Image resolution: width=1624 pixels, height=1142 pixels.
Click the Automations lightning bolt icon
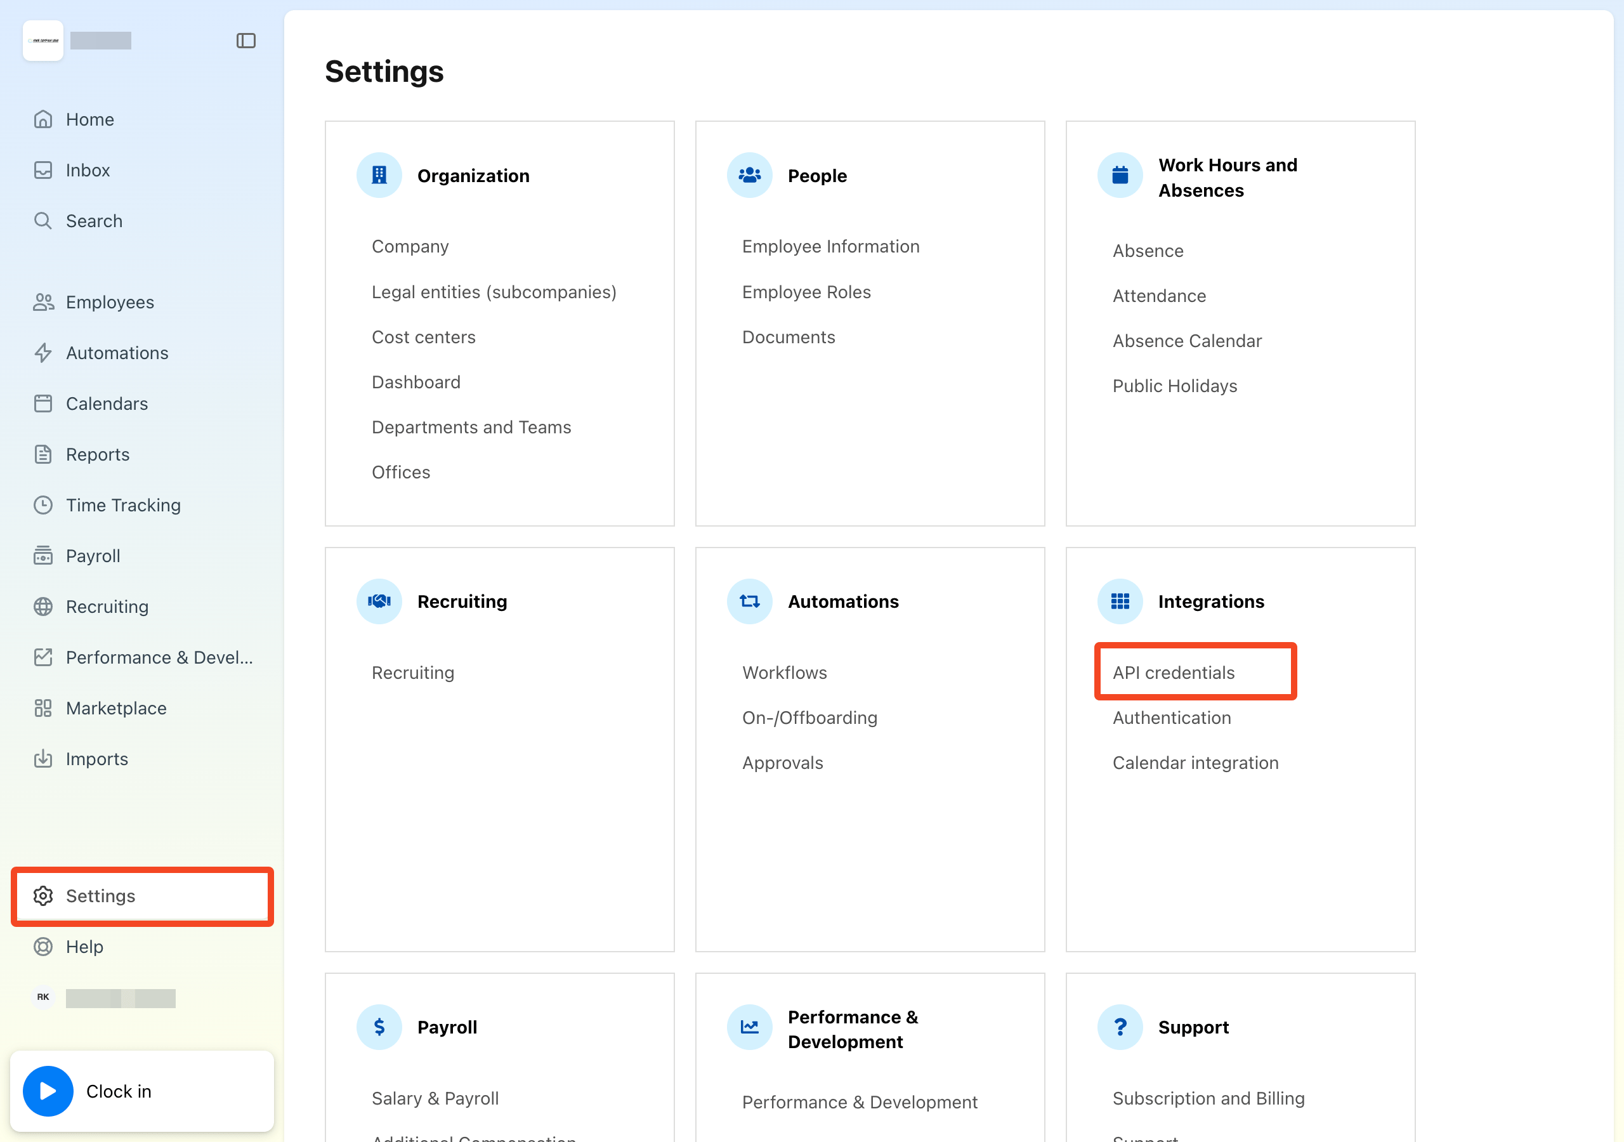click(x=43, y=352)
